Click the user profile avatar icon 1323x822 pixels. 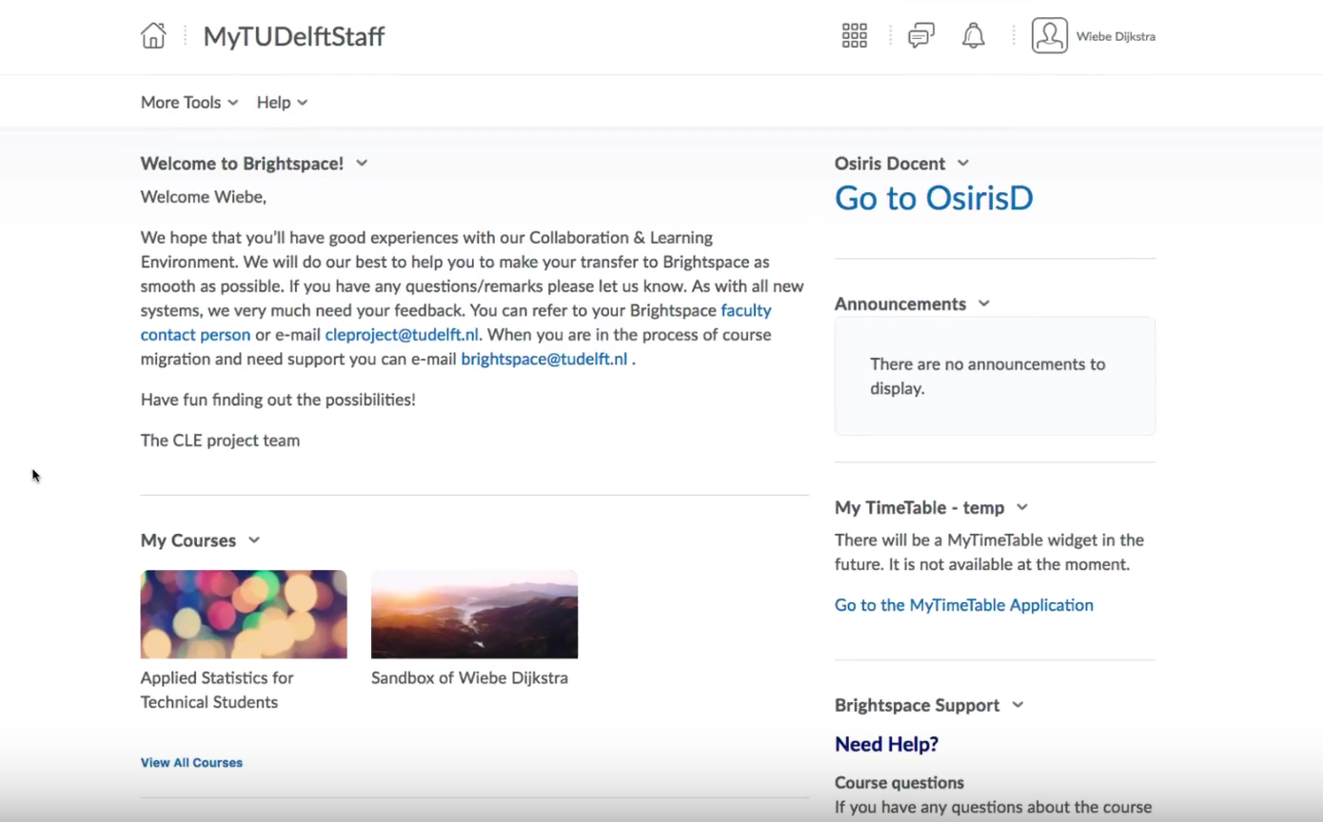tap(1049, 36)
